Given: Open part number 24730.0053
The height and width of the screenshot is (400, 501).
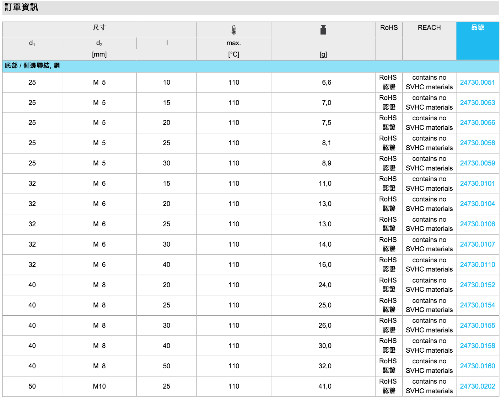Looking at the screenshot, I should (x=477, y=102).
